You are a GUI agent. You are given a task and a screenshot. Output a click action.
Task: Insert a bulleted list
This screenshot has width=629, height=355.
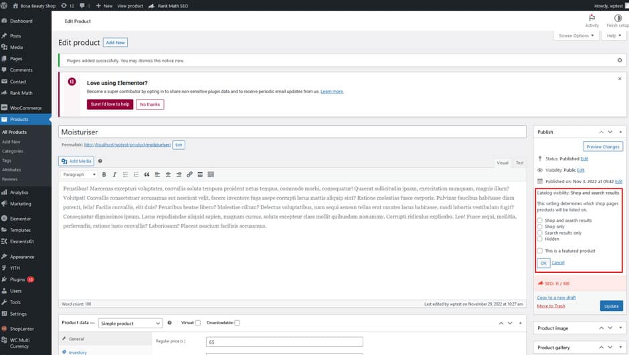(x=126, y=174)
